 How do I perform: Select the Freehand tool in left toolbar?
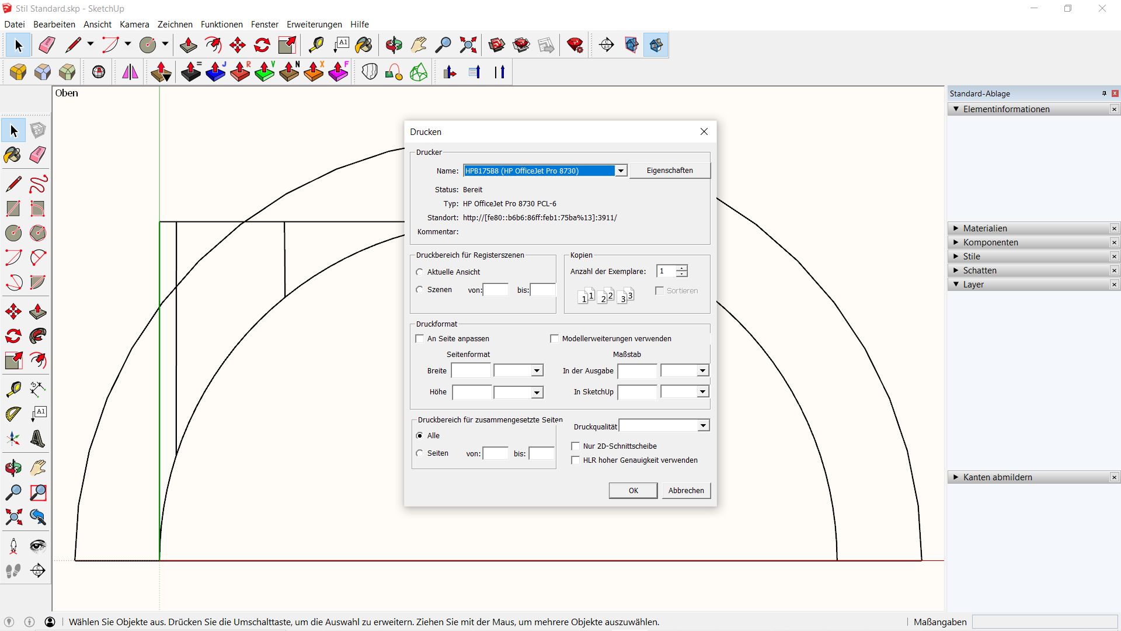38,184
